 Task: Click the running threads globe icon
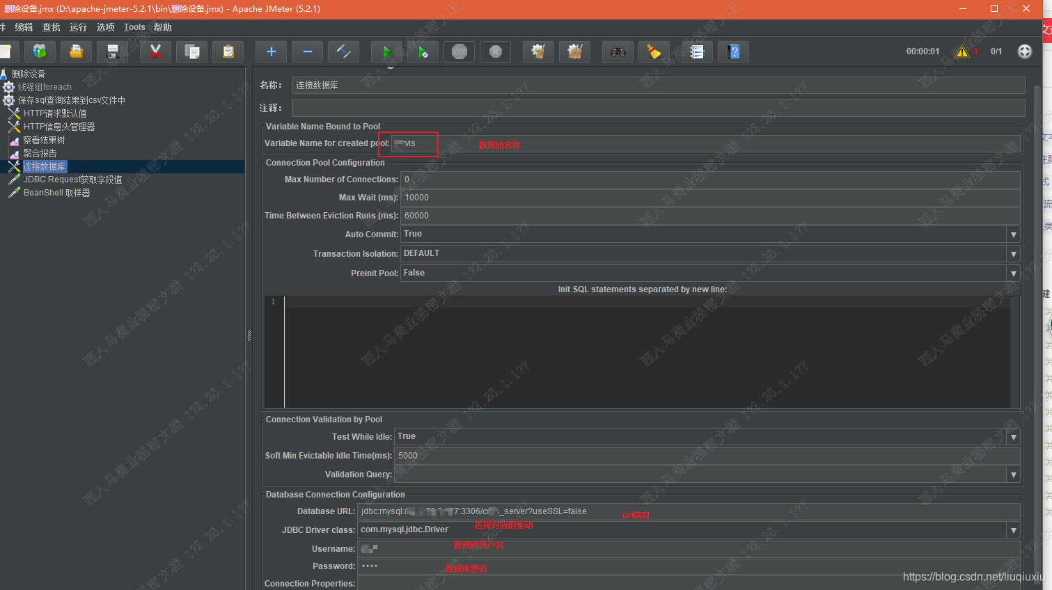pos(1024,51)
